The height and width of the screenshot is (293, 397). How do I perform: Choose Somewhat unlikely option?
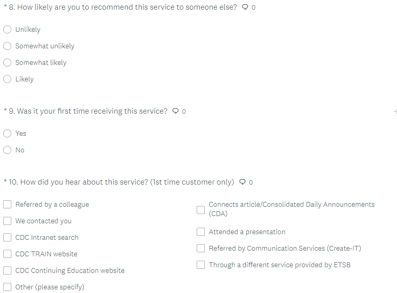tap(7, 46)
